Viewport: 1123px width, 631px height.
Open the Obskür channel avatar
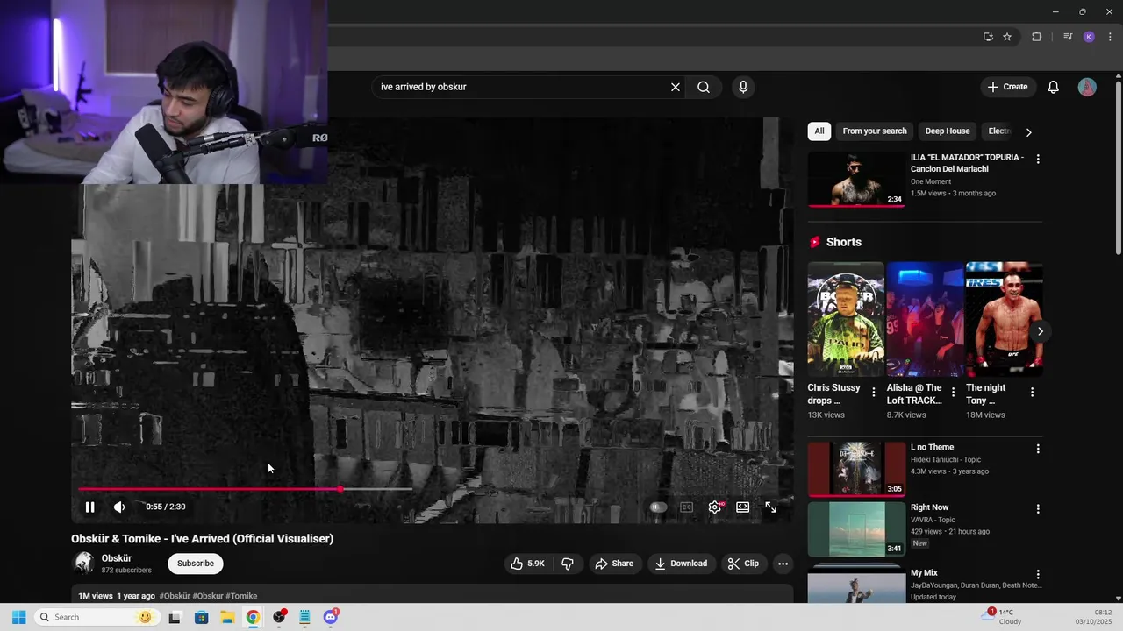83,564
